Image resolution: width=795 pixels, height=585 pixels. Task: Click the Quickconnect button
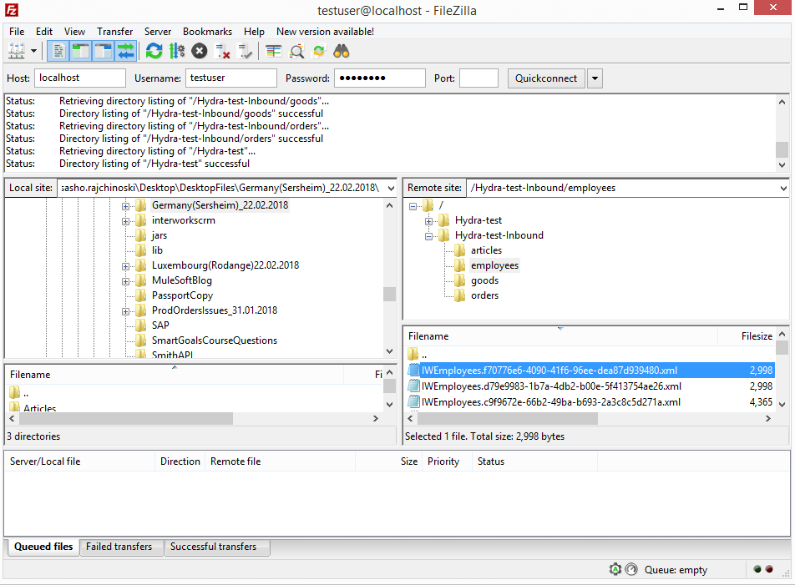point(546,78)
